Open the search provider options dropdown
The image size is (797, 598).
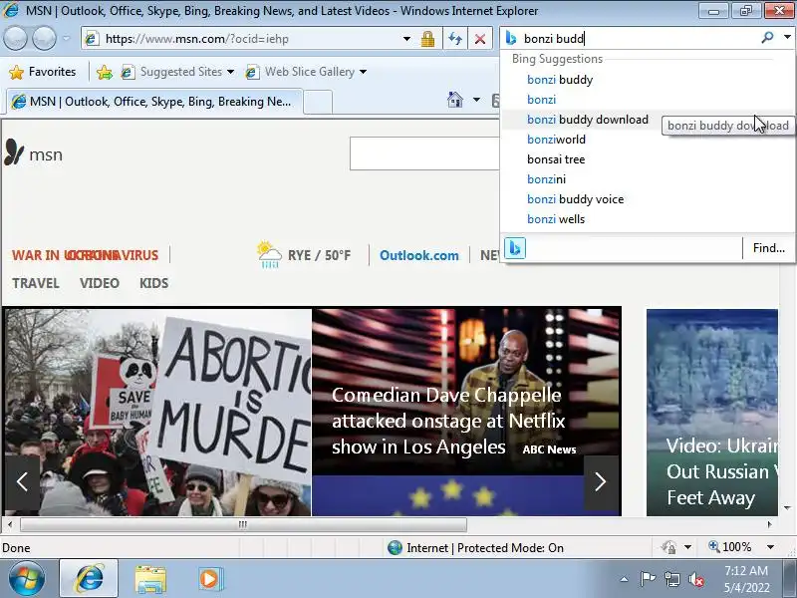coord(787,37)
